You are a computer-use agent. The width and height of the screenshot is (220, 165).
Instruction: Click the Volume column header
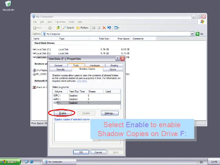click(x=60, y=91)
